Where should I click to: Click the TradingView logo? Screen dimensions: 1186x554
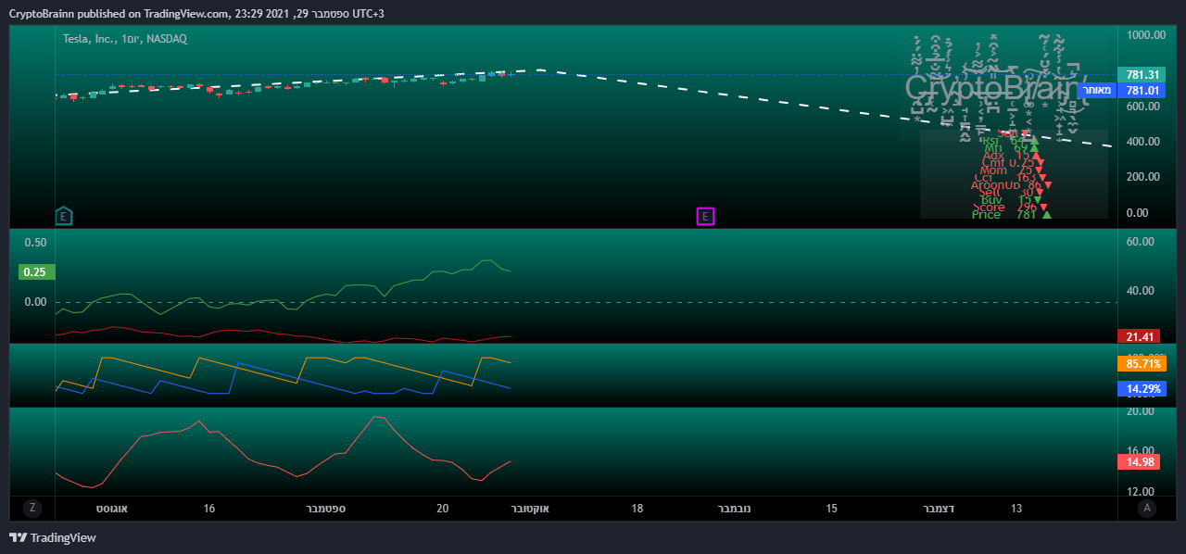(x=53, y=537)
